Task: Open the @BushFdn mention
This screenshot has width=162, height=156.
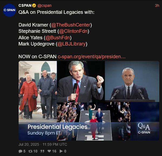Action: pos(58,38)
